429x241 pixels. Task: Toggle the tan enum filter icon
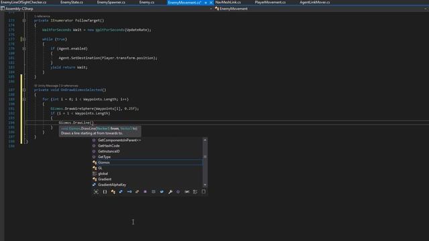coord(137,192)
